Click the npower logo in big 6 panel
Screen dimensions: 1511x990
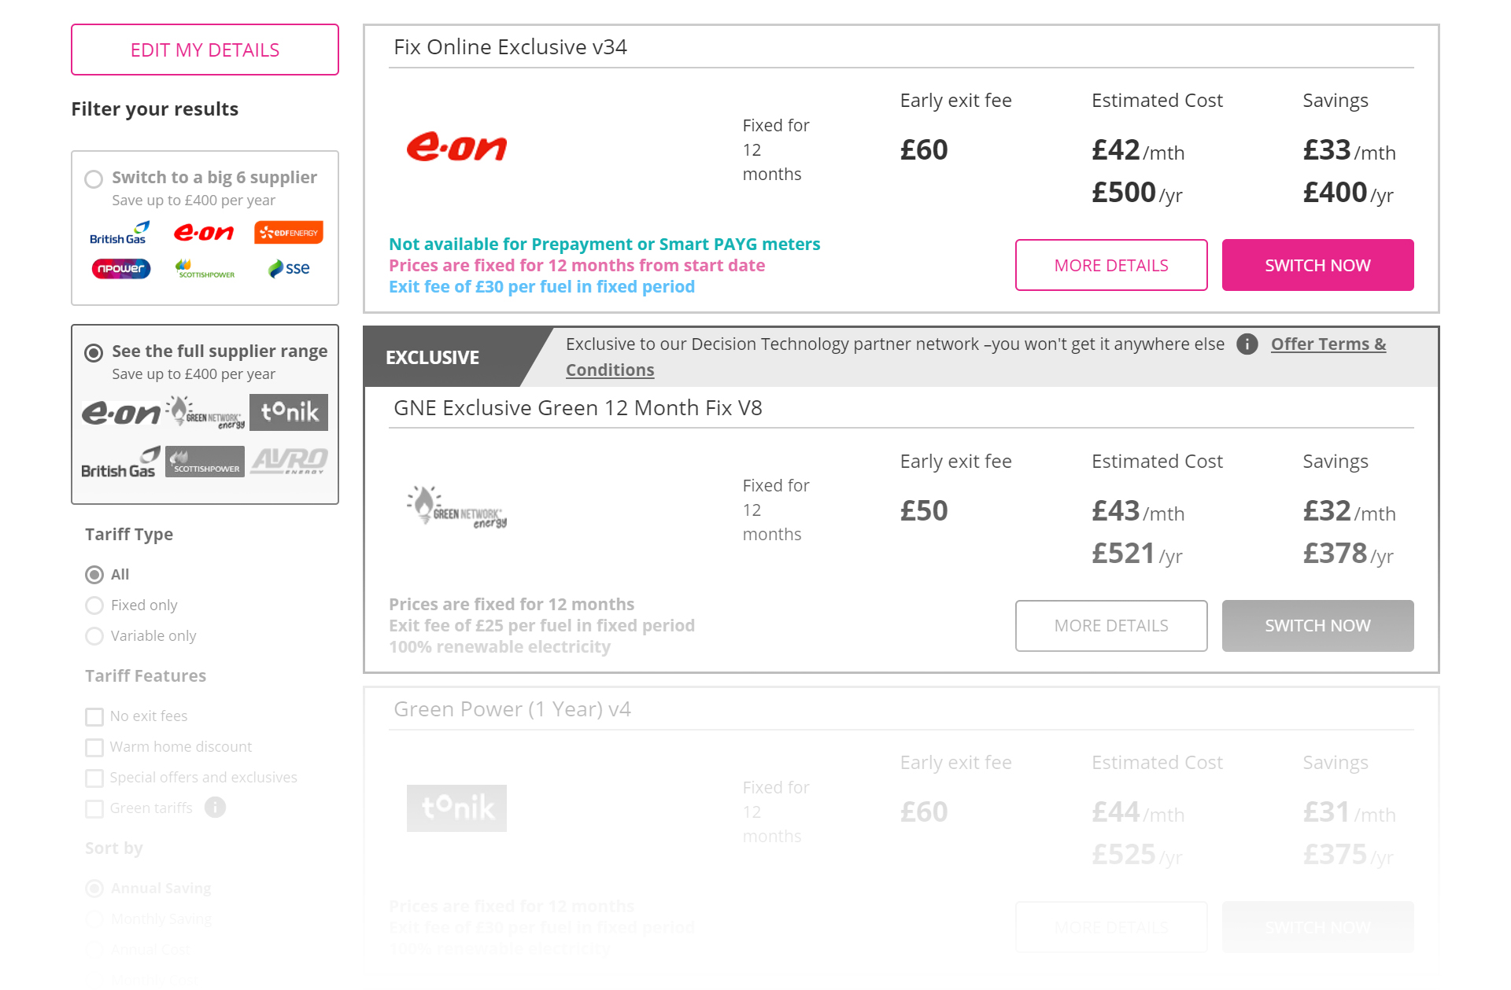pyautogui.click(x=121, y=269)
